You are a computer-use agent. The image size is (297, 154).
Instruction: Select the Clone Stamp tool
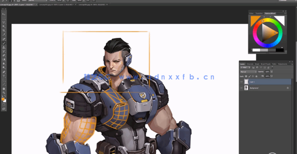click(4, 47)
